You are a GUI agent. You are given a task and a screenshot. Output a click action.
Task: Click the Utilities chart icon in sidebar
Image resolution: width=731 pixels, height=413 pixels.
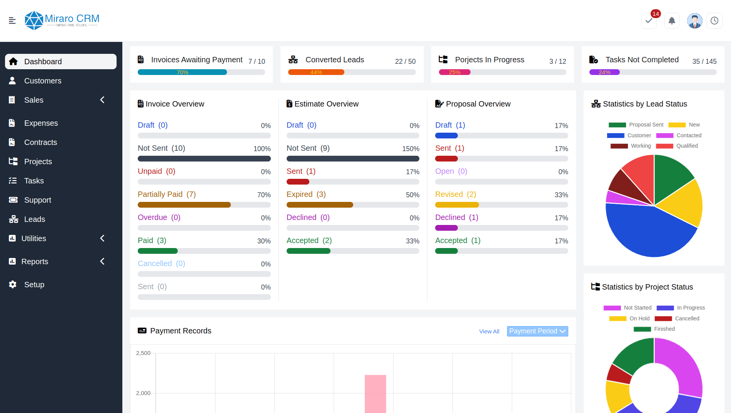[x=12, y=238]
